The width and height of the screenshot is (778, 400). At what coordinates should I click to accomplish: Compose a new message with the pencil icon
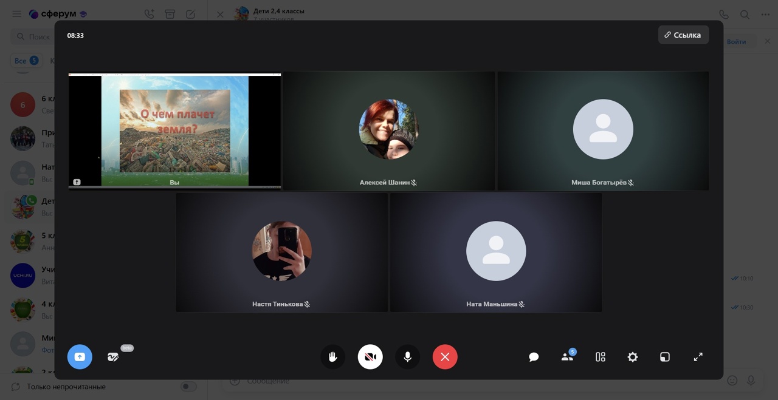coord(190,14)
